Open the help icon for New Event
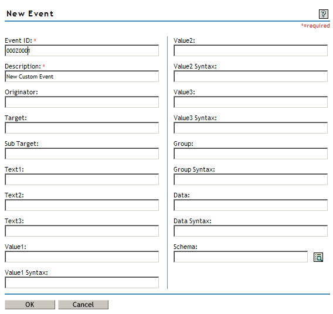The image size is (333, 314). click(323, 14)
